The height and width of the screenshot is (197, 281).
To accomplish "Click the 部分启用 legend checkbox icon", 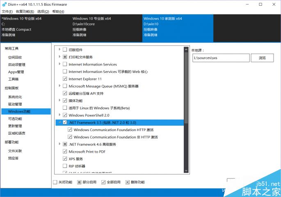I will coord(79,182).
